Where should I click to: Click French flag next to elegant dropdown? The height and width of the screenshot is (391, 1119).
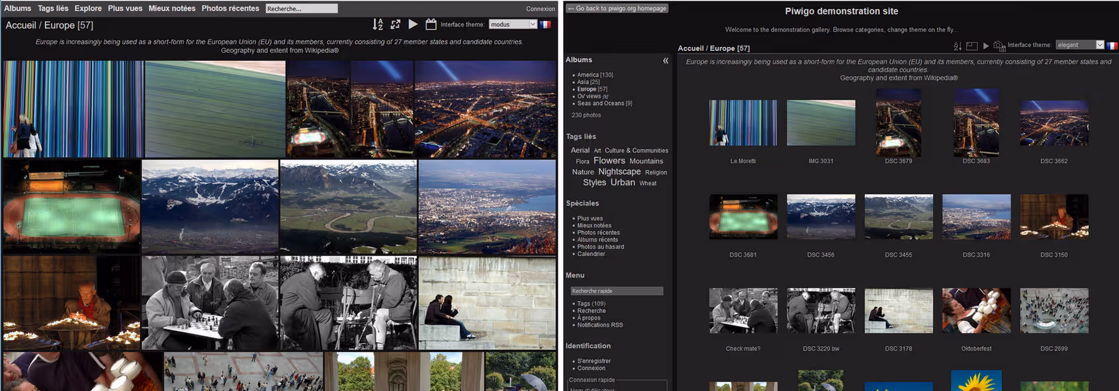tap(1112, 46)
